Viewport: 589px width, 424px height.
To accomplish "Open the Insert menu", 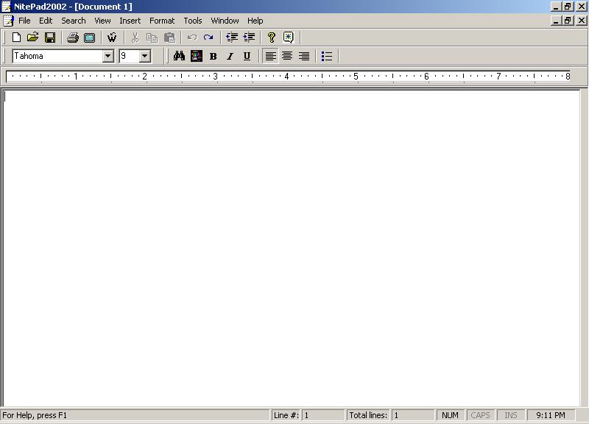I will click(x=130, y=21).
